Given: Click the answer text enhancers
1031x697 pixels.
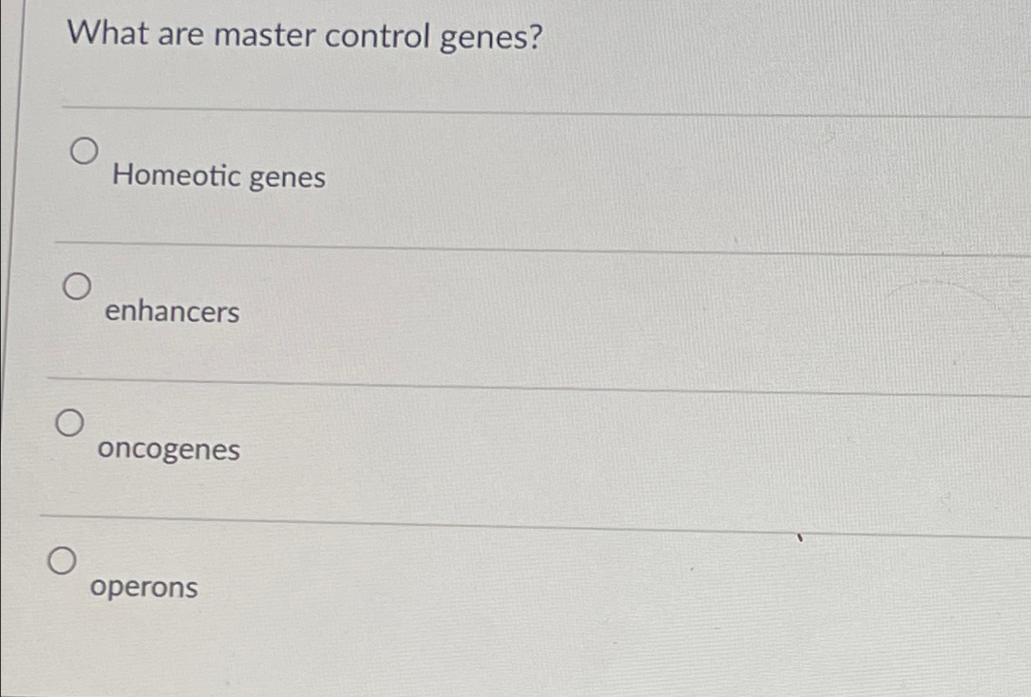Looking at the screenshot, I should click(x=172, y=313).
